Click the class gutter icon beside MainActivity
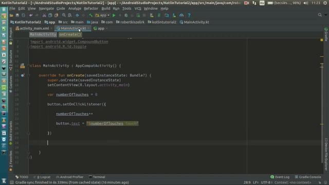This screenshot has height=185, width=329. pyautogui.click(x=23, y=66)
